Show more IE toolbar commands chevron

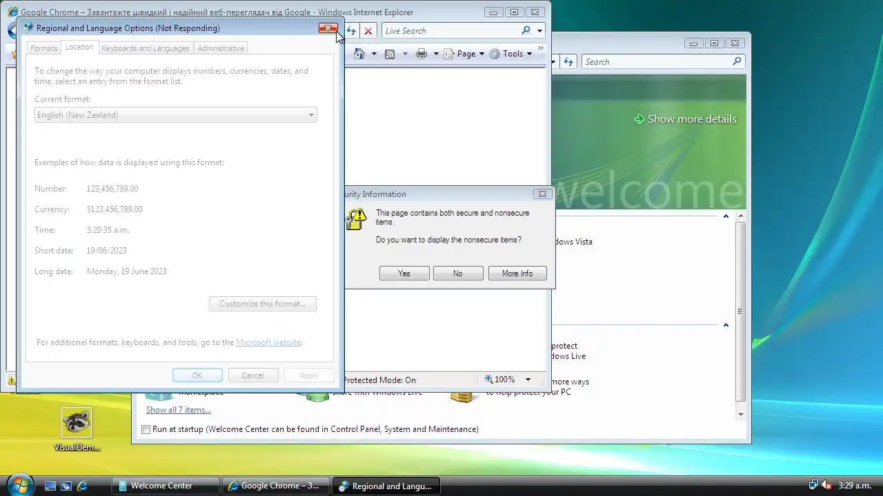pos(540,48)
